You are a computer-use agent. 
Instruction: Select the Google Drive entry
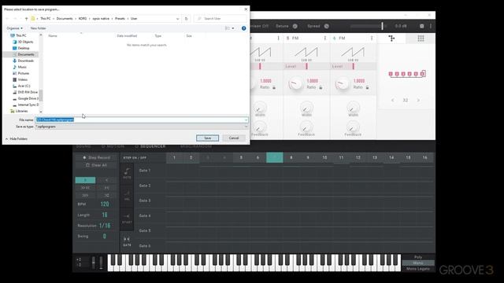tap(28, 98)
